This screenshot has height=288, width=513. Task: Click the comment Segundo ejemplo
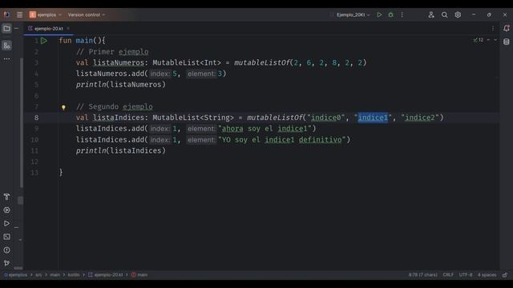114,106
